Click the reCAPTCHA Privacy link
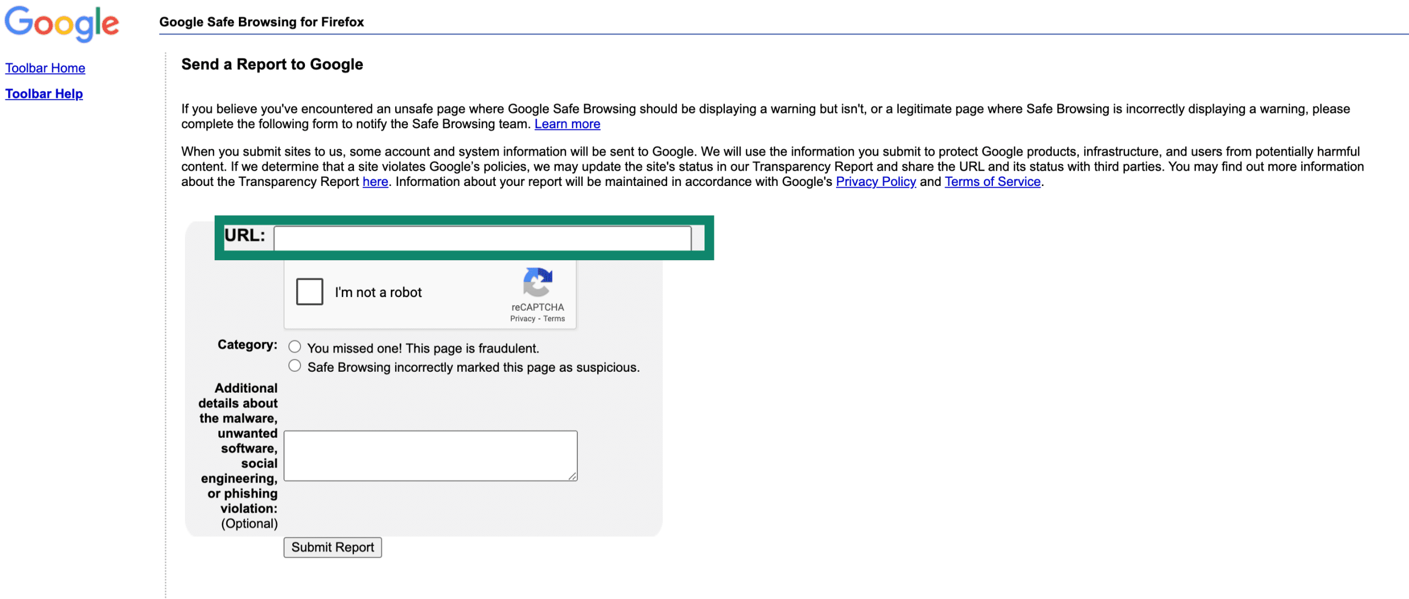 click(522, 318)
